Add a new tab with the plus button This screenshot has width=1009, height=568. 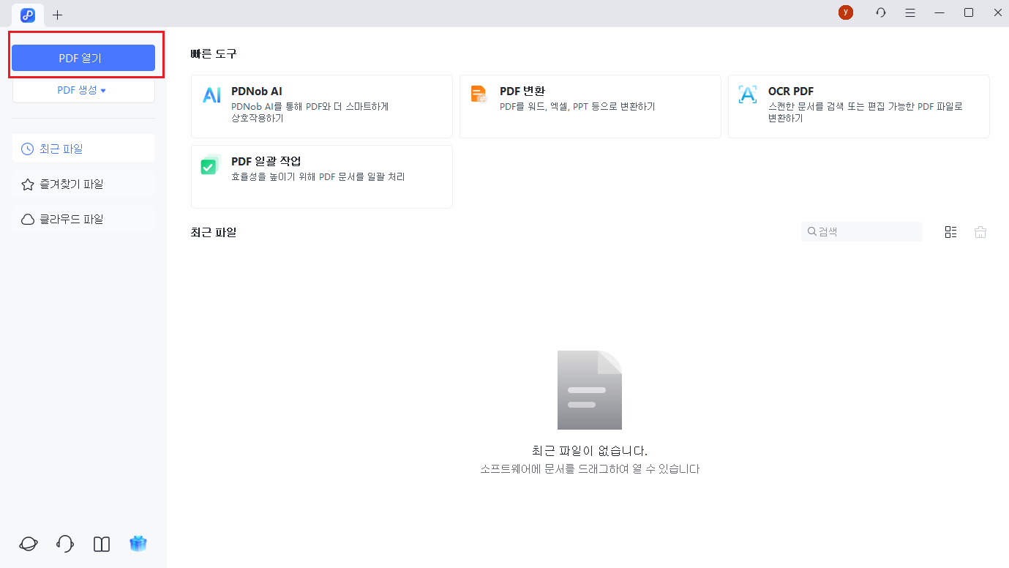pyautogui.click(x=58, y=15)
